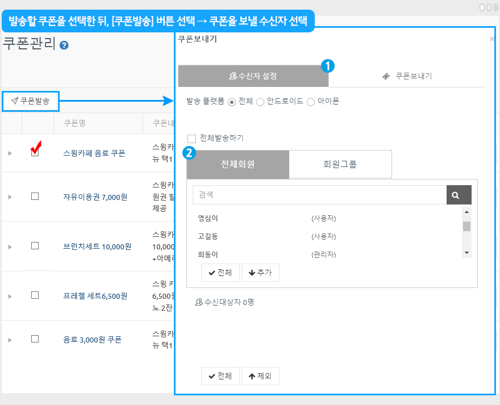Image resolution: width=500 pixels, height=405 pixels.
Task: Click the magnifier search button in recipient list
Action: tap(459, 195)
